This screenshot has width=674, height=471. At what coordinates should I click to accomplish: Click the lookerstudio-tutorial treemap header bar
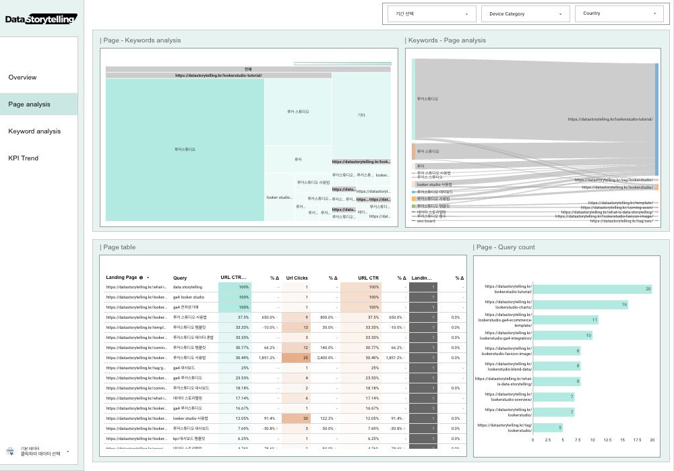218,75
